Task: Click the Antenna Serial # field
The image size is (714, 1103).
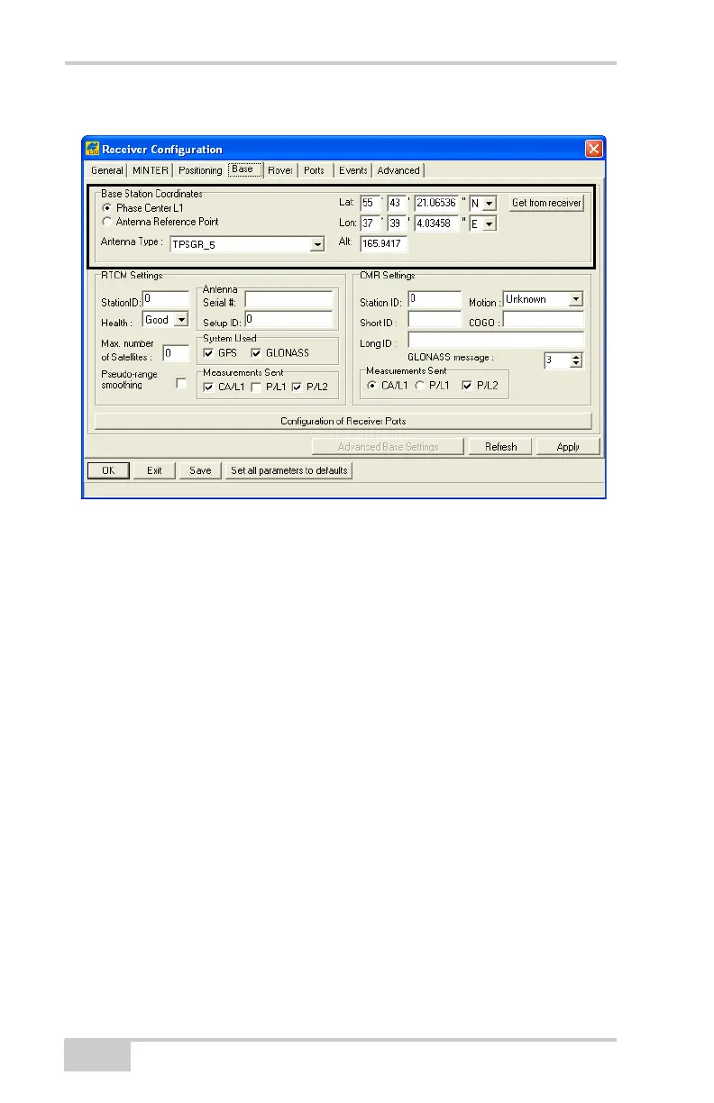Action: coord(288,299)
